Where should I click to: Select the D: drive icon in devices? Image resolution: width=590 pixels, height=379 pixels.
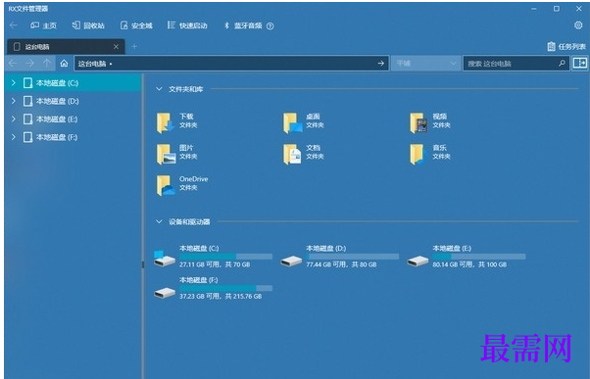[291, 261]
